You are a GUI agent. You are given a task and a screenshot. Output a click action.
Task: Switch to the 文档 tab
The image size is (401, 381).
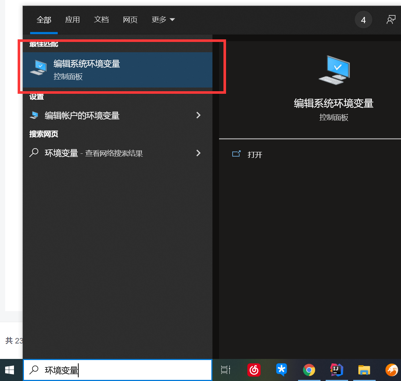point(101,20)
